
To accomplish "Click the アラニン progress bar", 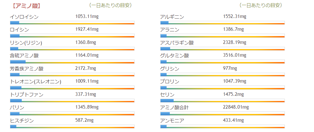I will click(222, 36).
